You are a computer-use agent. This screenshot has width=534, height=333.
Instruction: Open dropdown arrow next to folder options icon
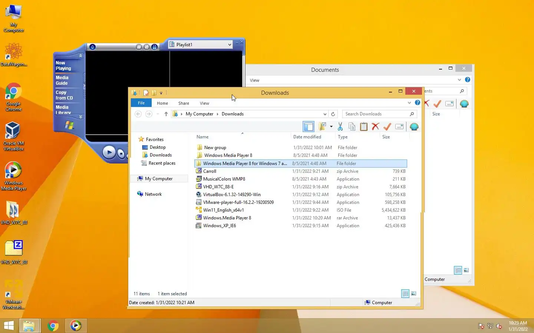331,127
